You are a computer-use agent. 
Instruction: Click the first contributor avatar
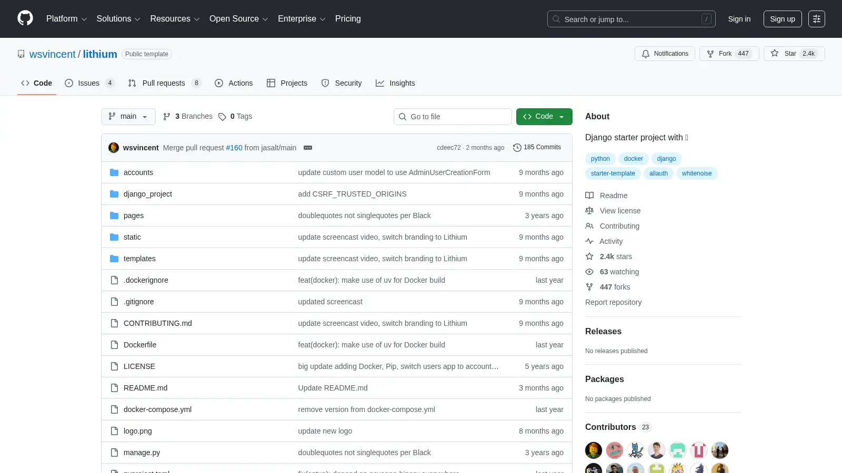click(x=594, y=450)
